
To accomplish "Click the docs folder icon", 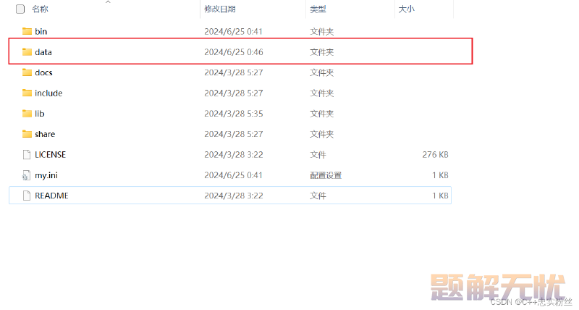I will (x=27, y=72).
